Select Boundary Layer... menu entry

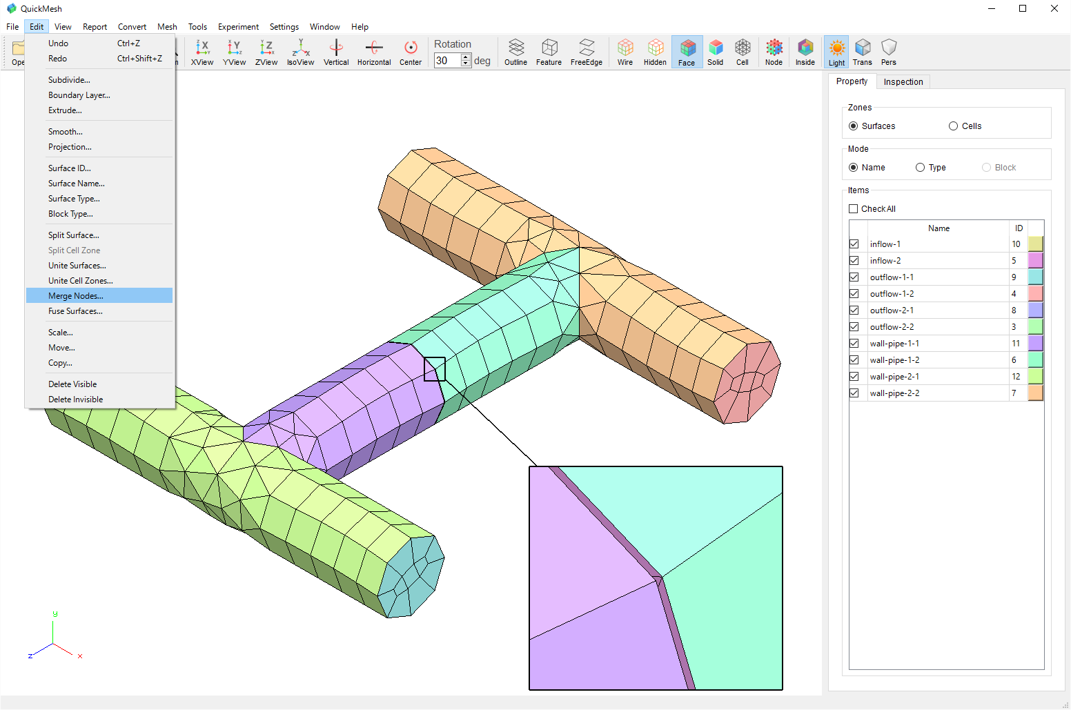coord(99,95)
